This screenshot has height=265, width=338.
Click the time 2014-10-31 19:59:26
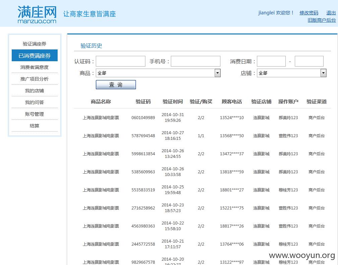pos(173,117)
